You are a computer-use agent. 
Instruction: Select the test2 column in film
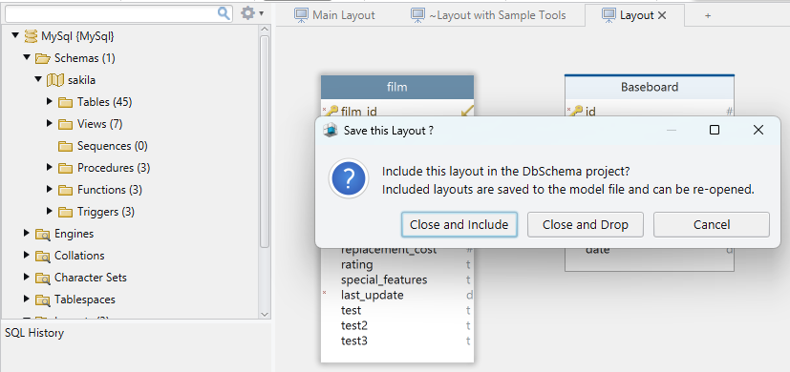(354, 325)
